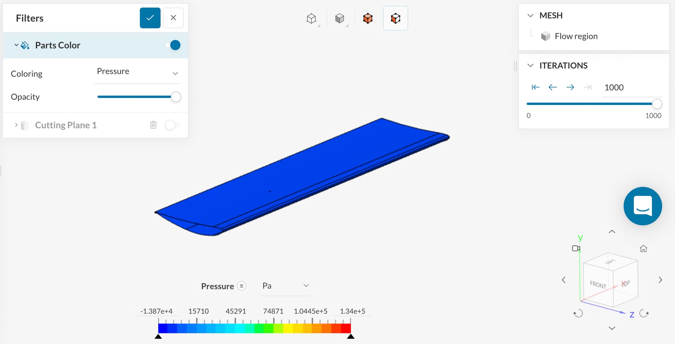The height and width of the screenshot is (344, 675).
Task: Click the Flow region cube icon
Action: [x=545, y=36]
